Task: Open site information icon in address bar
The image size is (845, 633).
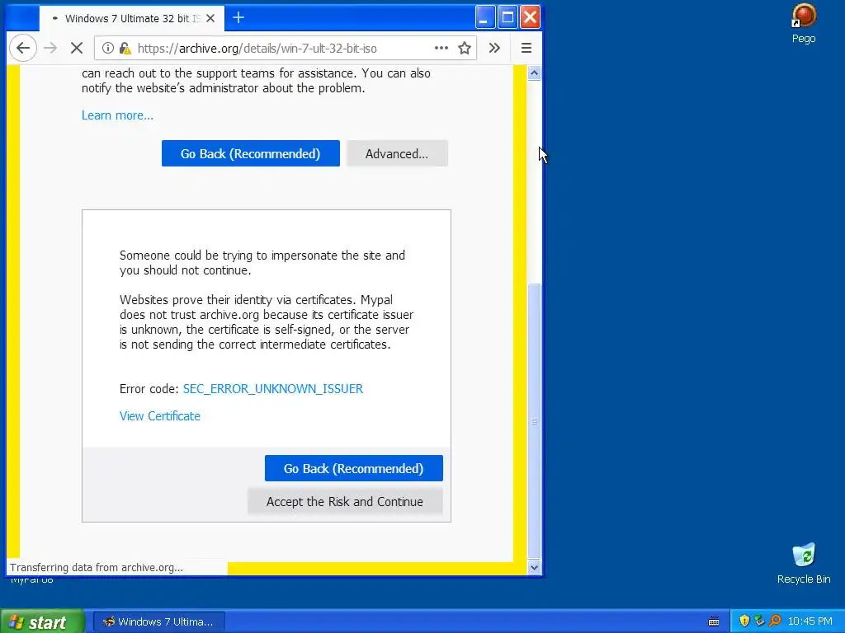Action: click(x=108, y=48)
